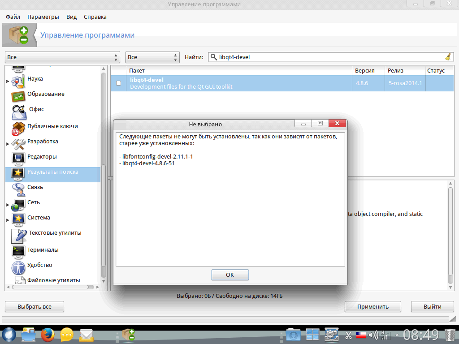Click the Терминалы console icon
459x344 pixels.
pos(18,252)
